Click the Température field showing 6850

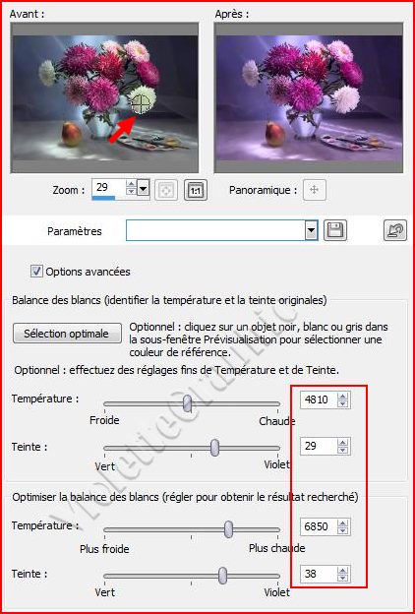coord(319,526)
